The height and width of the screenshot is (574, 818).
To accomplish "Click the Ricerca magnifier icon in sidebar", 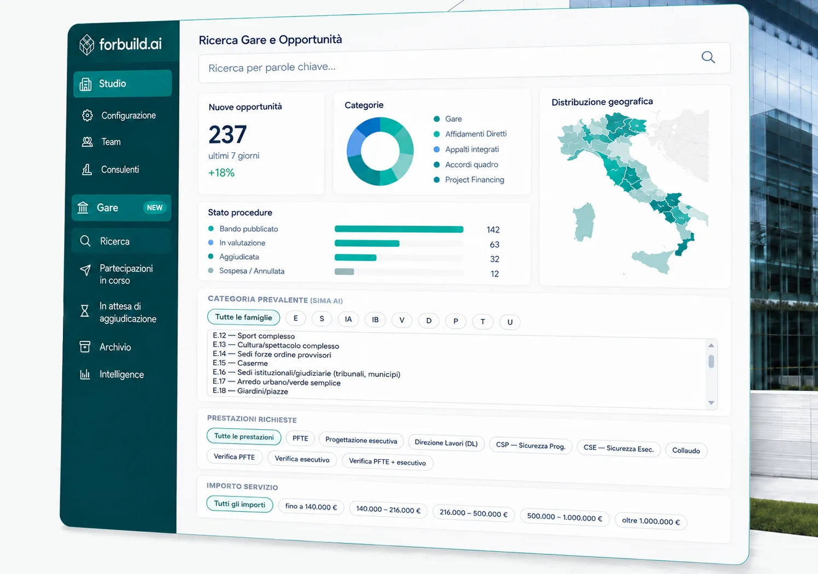I will [85, 241].
